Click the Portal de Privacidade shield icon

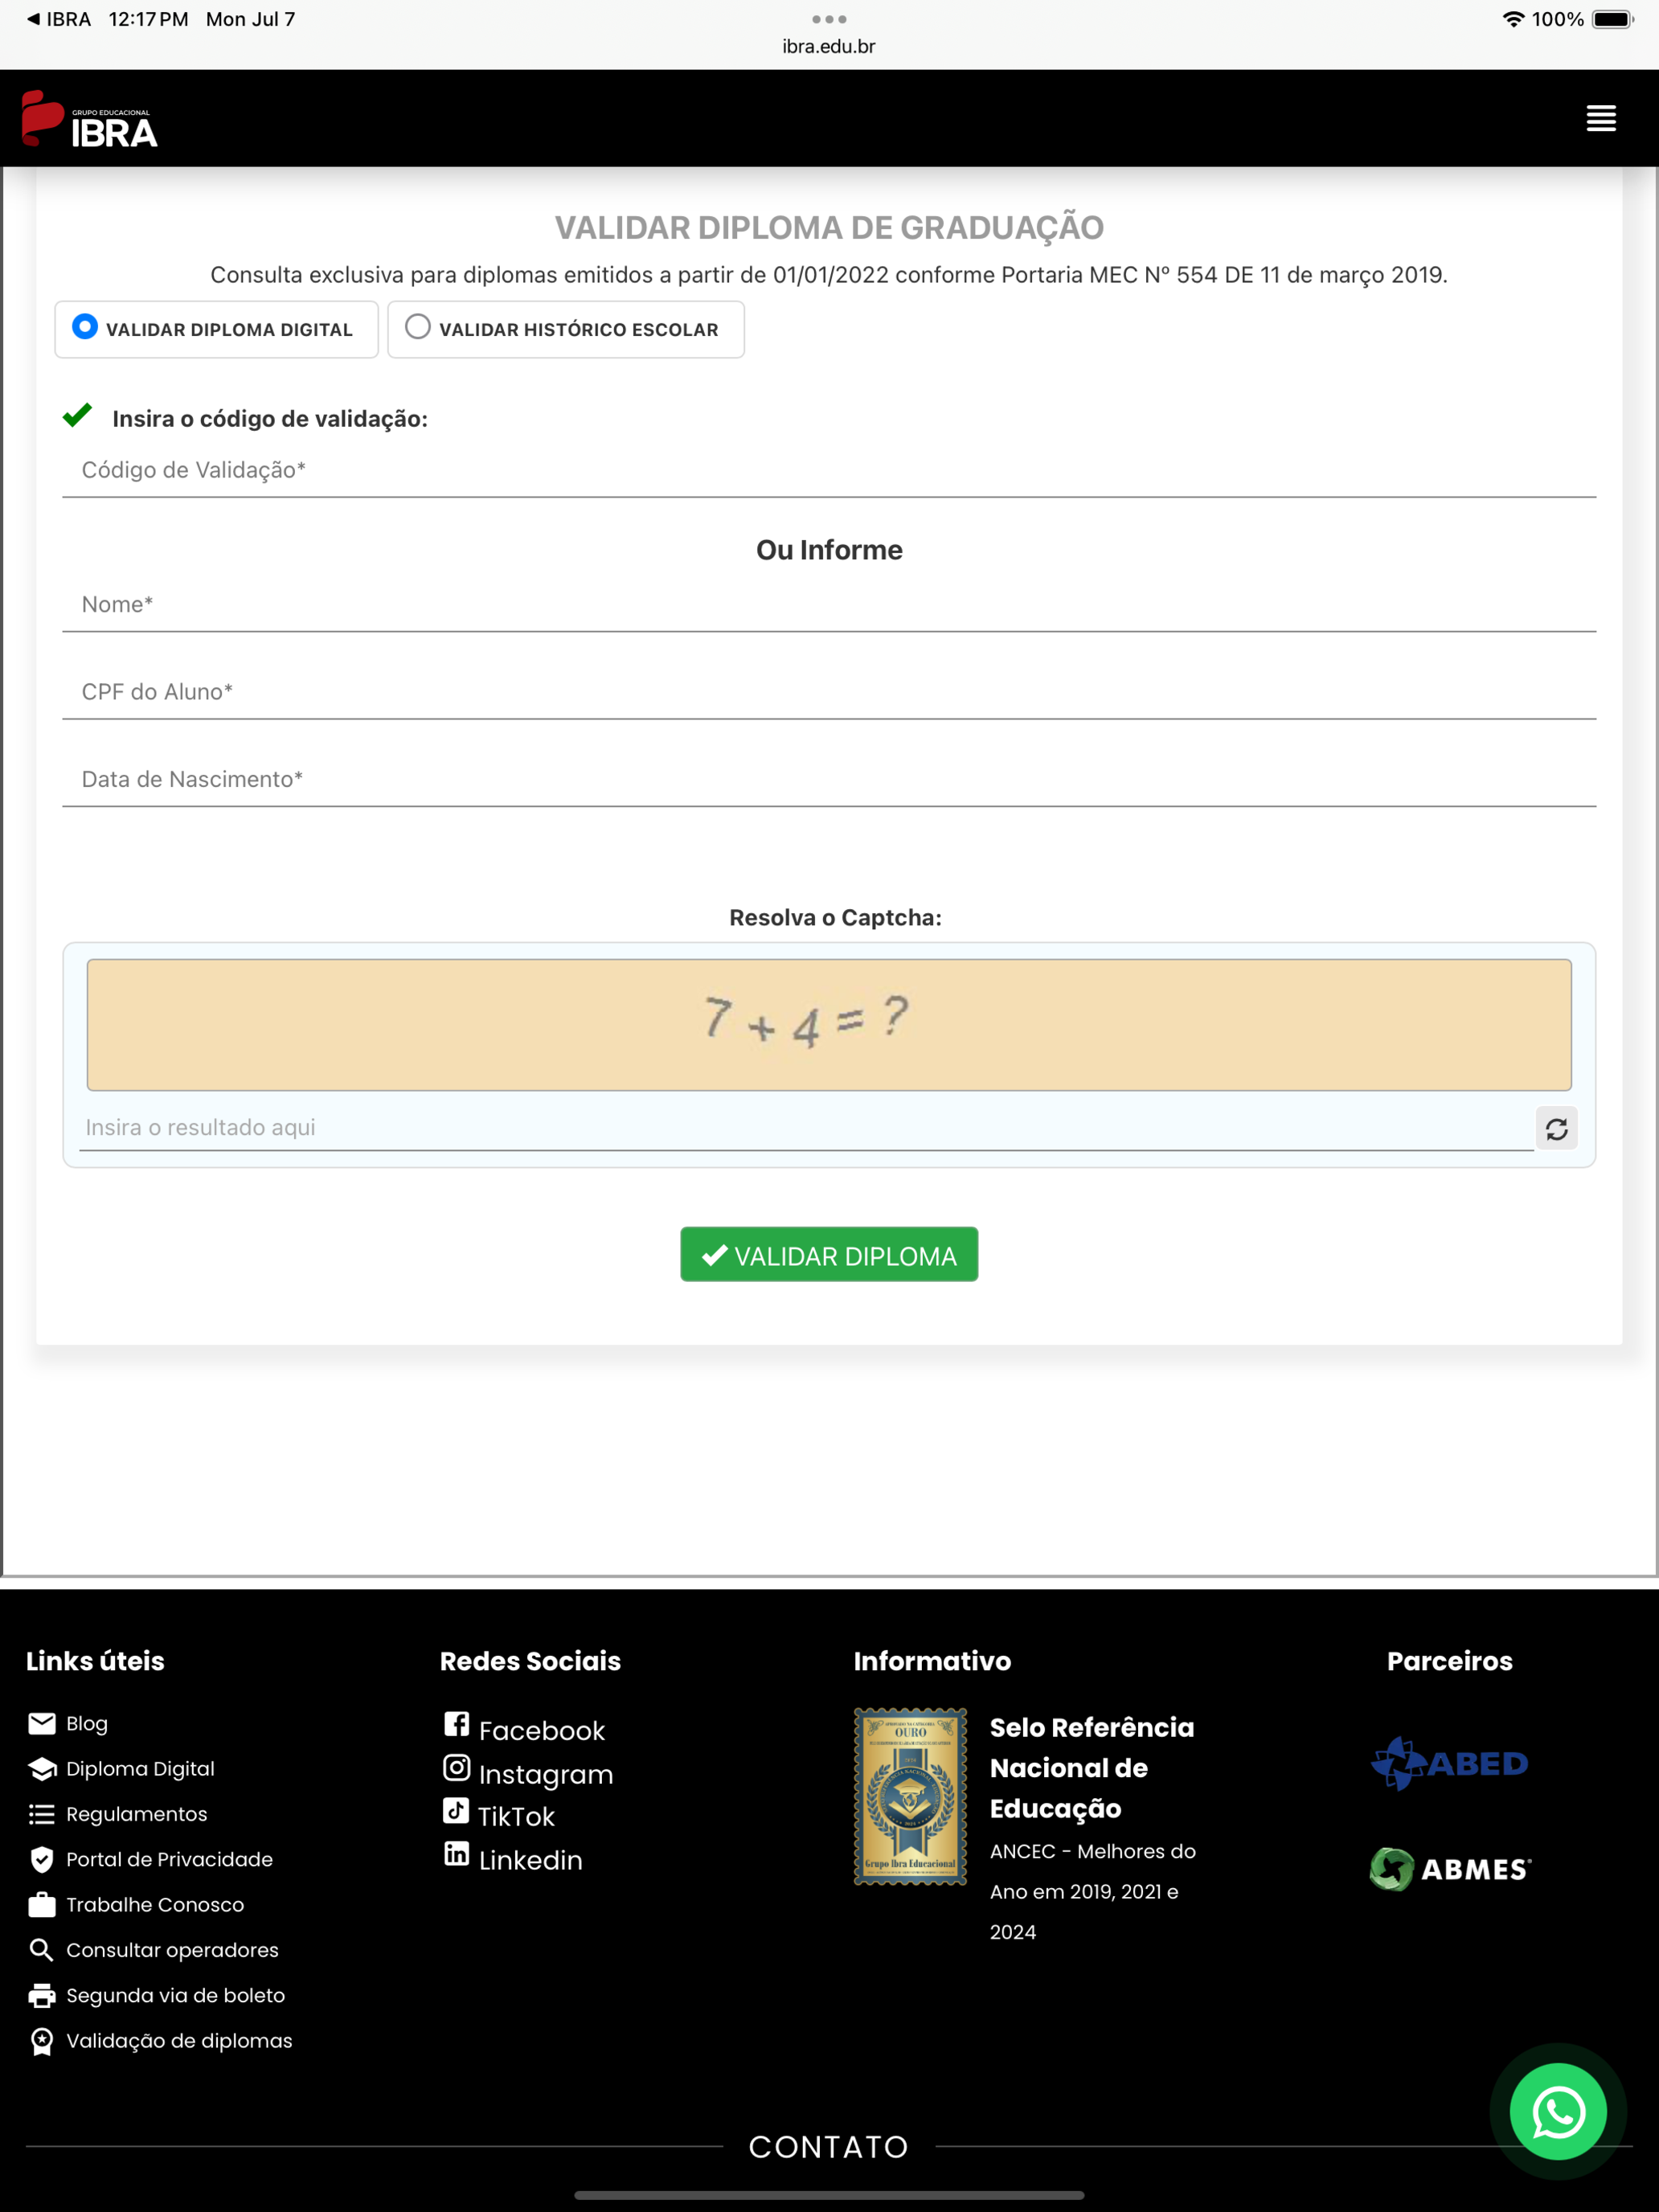point(42,1860)
